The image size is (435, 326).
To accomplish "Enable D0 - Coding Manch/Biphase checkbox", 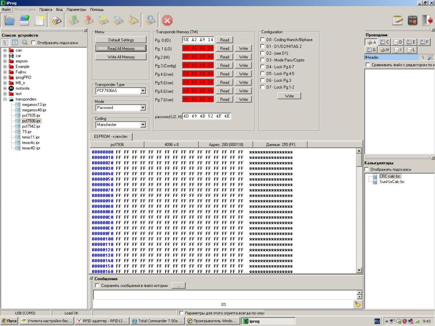I will (263, 39).
